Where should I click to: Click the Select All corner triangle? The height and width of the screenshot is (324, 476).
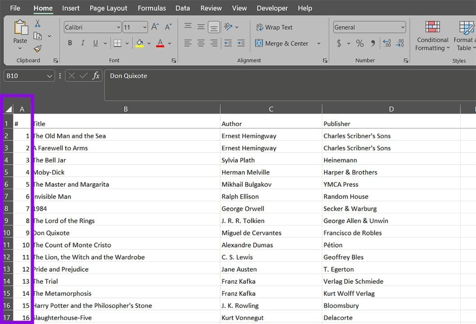click(9, 109)
